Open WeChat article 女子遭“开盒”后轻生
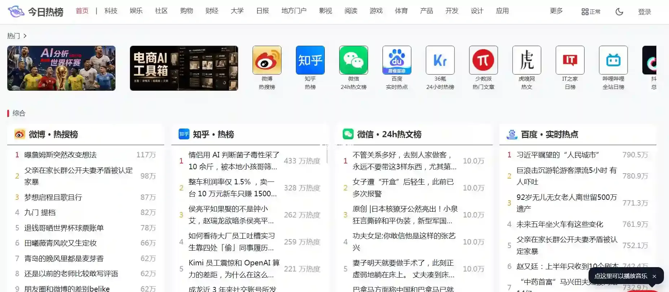The image size is (669, 292). 403,188
